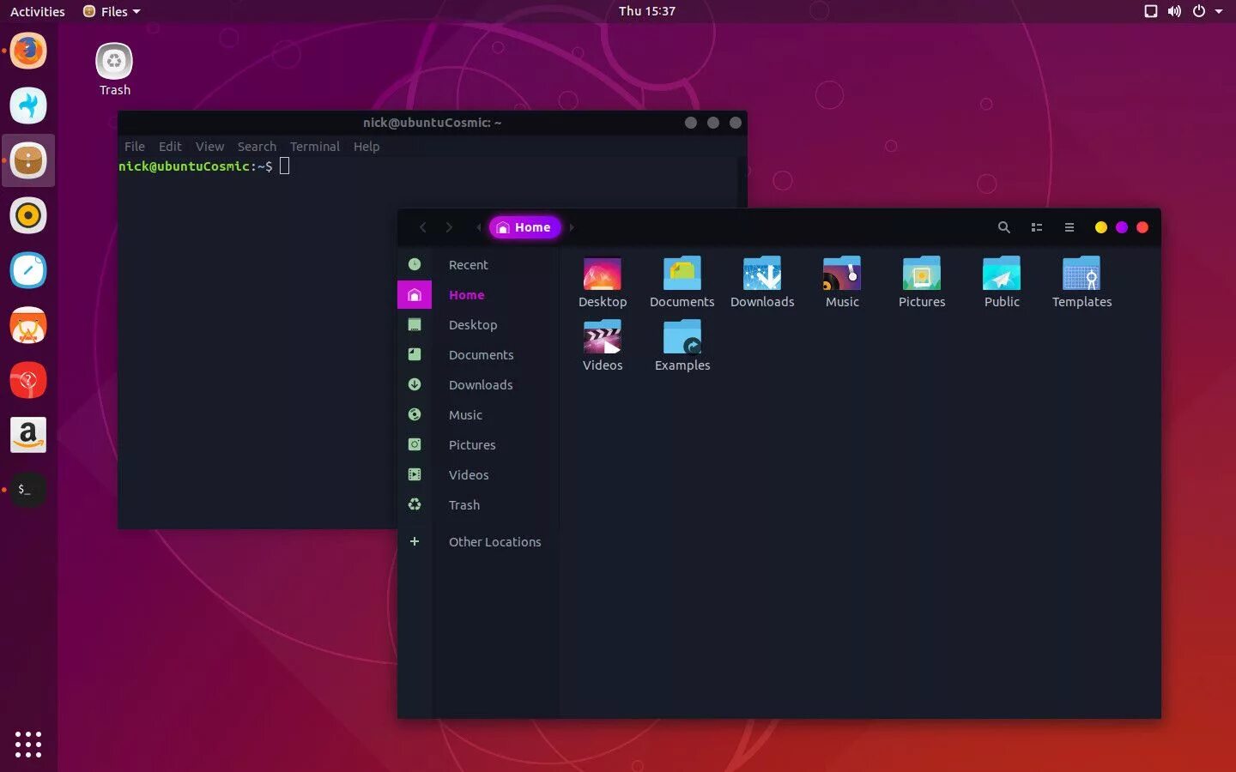The width and height of the screenshot is (1236, 772).
Task: Open the Files hamburger menu
Action: (1069, 227)
